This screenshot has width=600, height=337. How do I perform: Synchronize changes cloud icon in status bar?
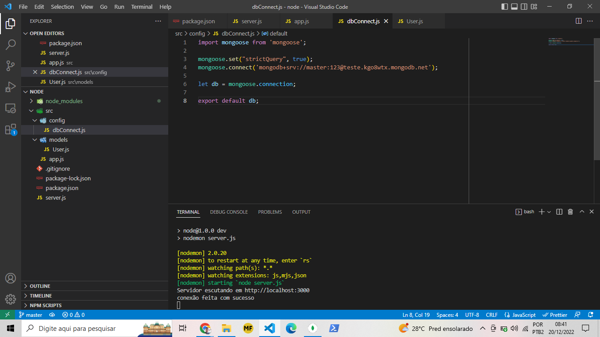pos(52,315)
